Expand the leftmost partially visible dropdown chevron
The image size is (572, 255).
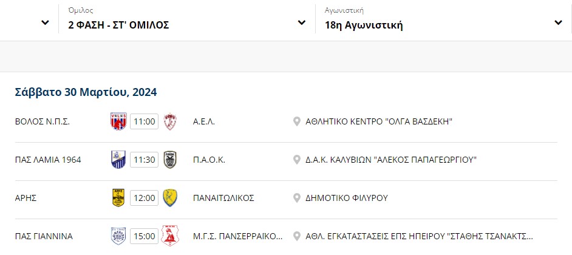point(45,22)
